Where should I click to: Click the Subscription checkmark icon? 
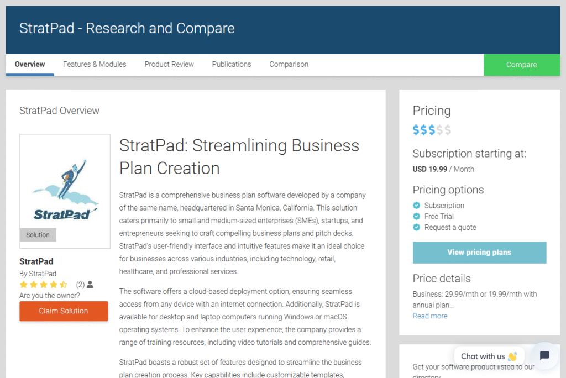coord(417,206)
